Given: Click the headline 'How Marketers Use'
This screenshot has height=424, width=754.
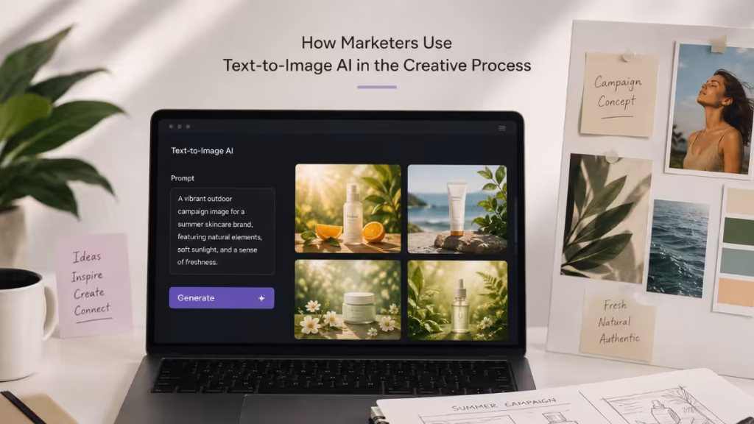Looking at the screenshot, I should pos(376,43).
